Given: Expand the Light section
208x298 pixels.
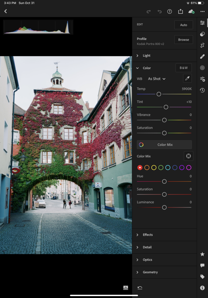Looking at the screenshot, I should (x=146, y=55).
